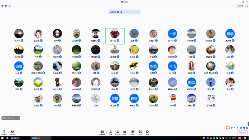Screen dimensions: 249x140
Task: Open the invite participants icon
Action: point(111,132)
